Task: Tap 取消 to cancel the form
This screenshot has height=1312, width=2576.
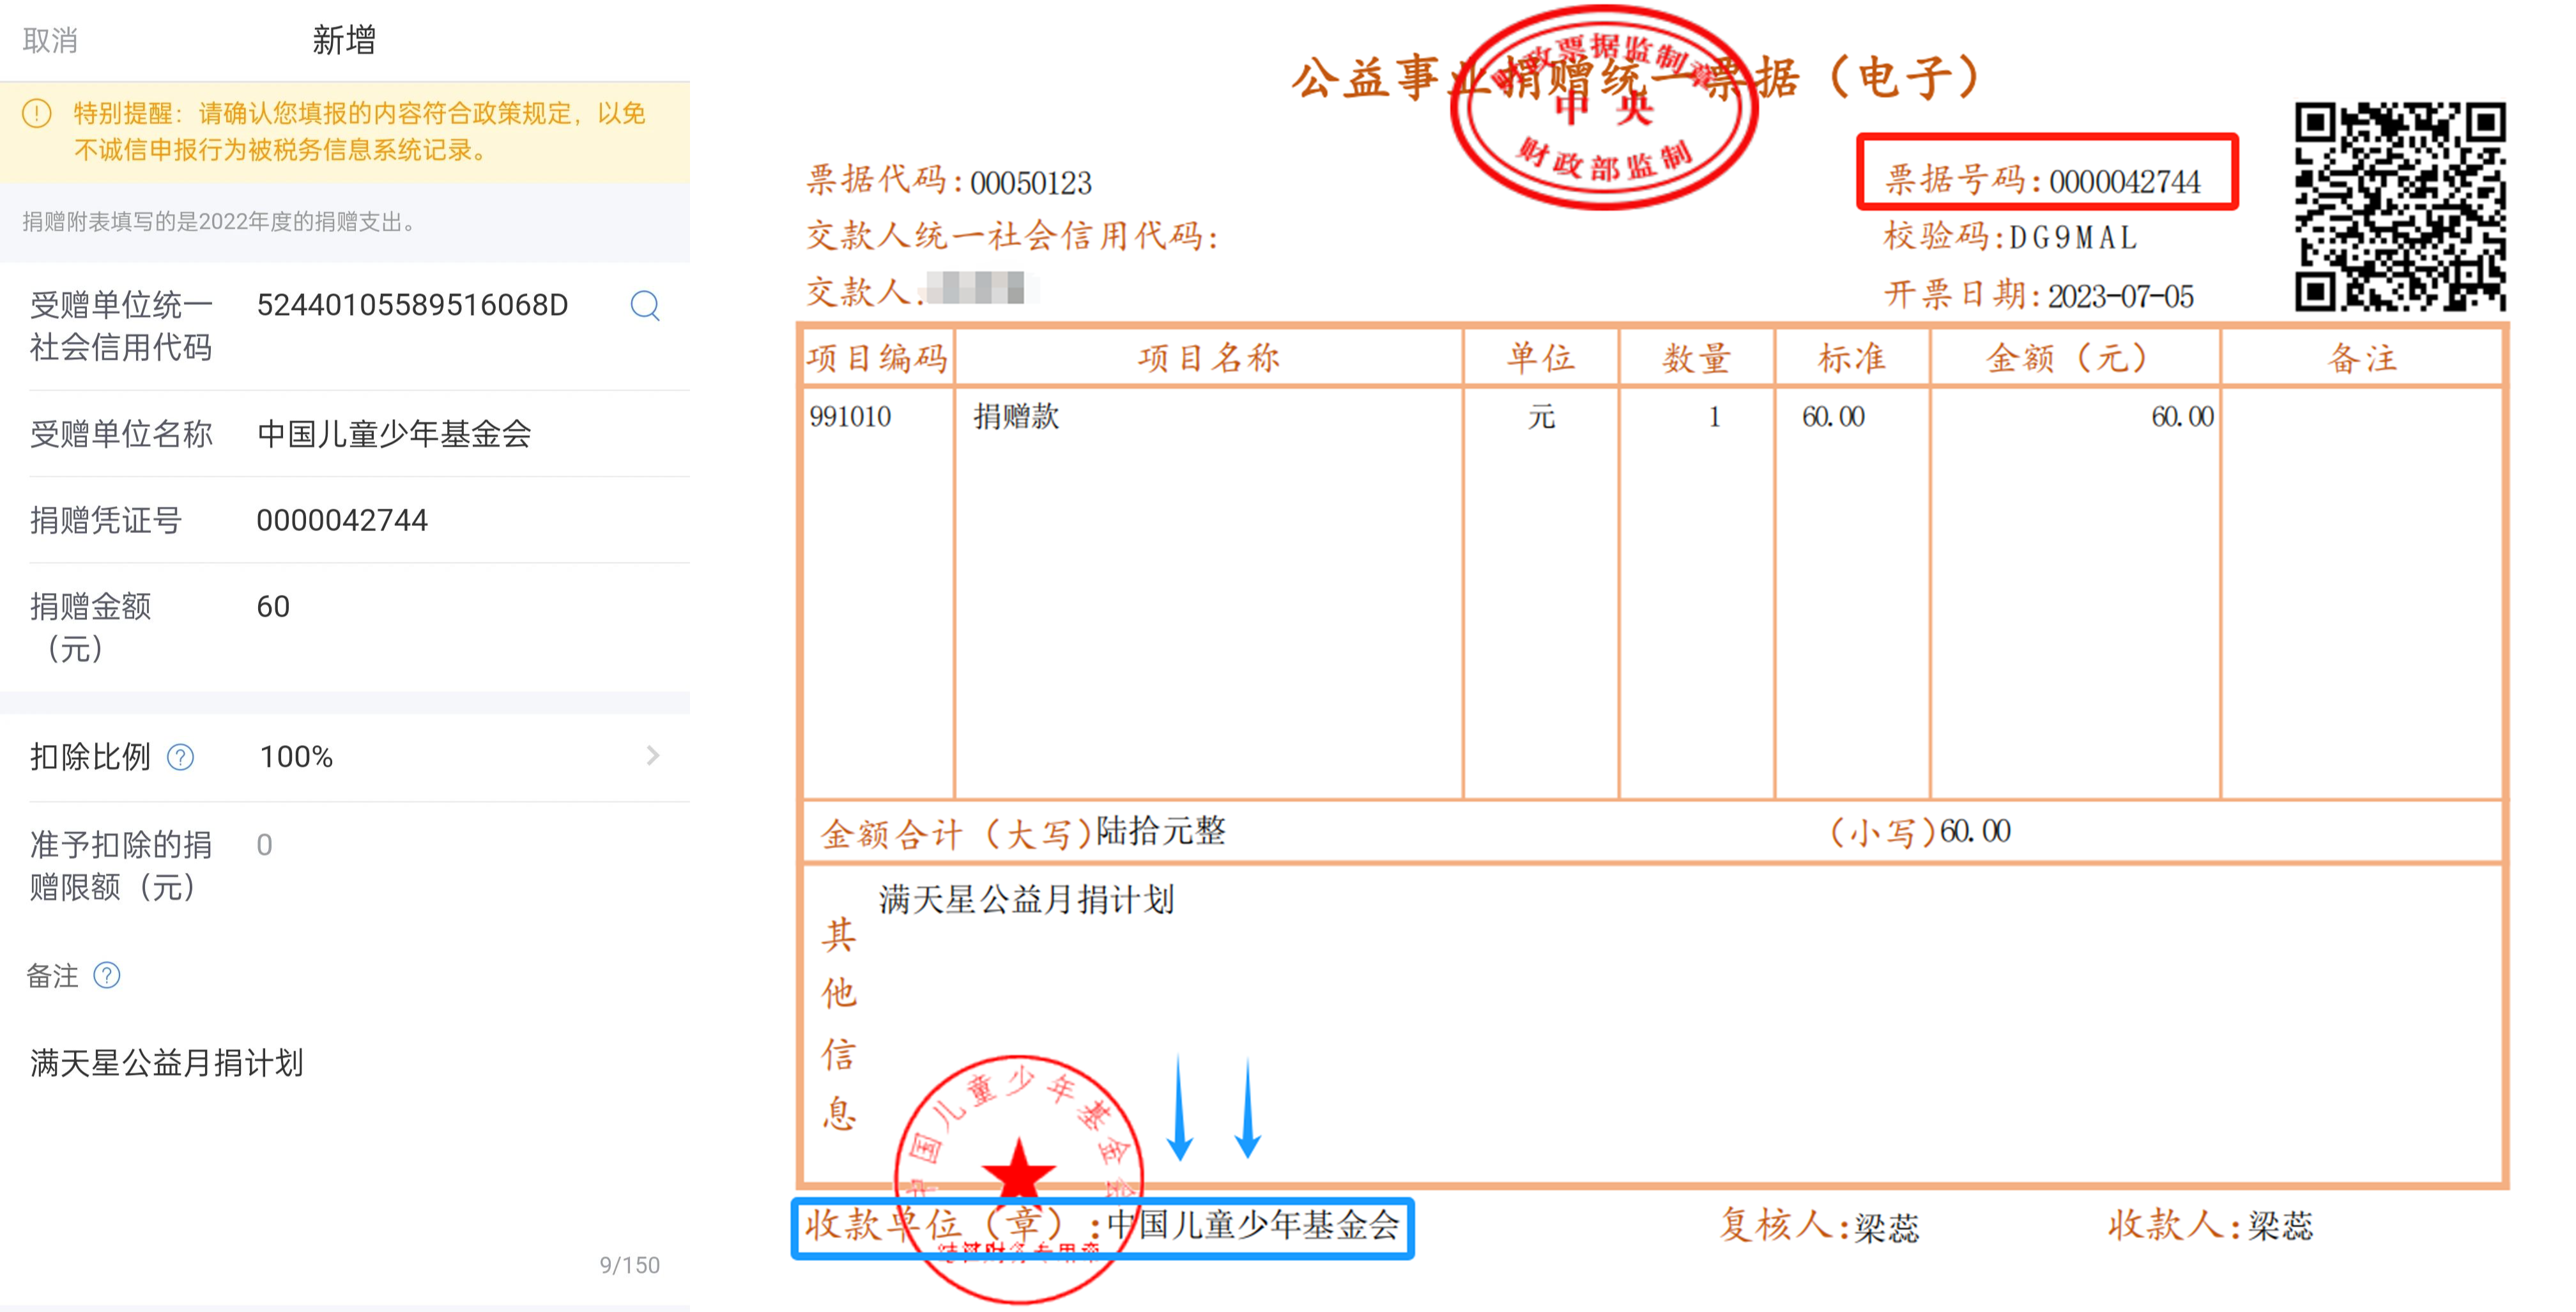Action: pyautogui.click(x=50, y=40)
